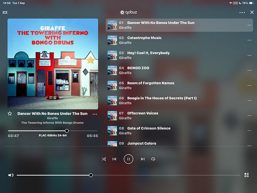Click the now-playing song title below the artwork

coord(52,113)
